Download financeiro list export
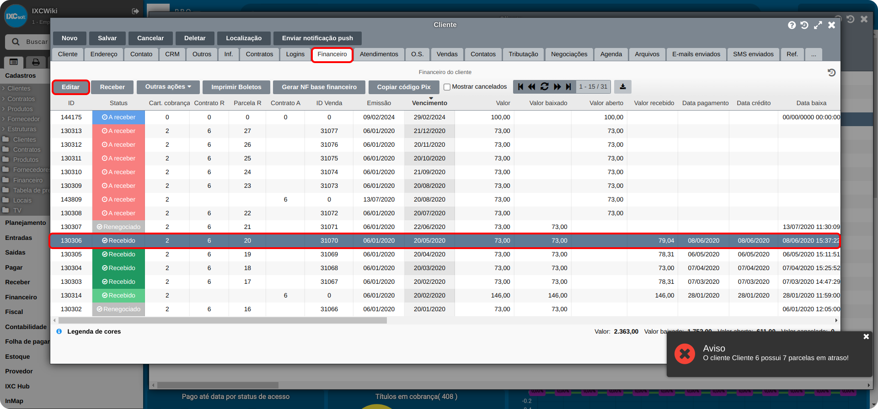This screenshot has width=878, height=409. [623, 86]
